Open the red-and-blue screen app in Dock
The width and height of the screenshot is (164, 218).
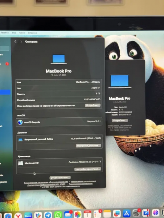click(146, 213)
